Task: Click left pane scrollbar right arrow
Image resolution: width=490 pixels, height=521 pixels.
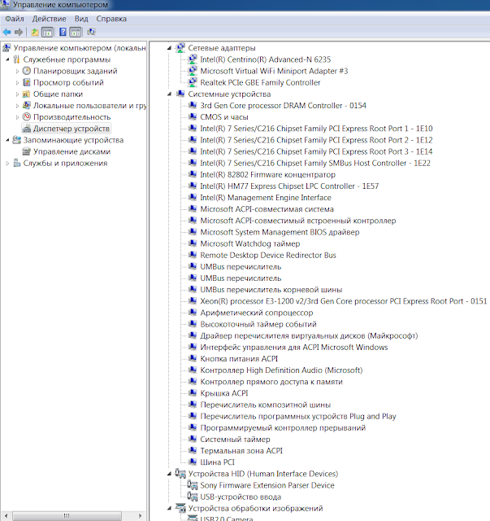Action: [x=141, y=516]
